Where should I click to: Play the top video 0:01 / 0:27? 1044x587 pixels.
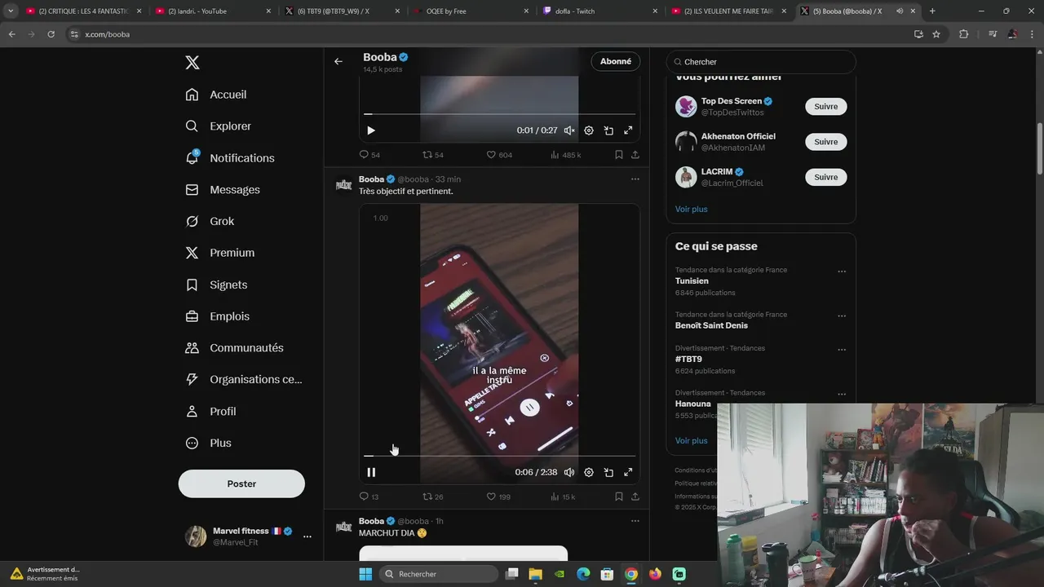click(x=371, y=130)
